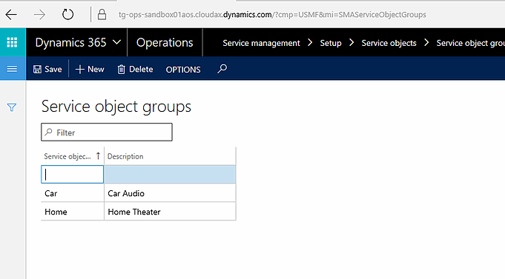Select the Car Audio description cell
The height and width of the screenshot is (279, 505).
tap(170, 193)
